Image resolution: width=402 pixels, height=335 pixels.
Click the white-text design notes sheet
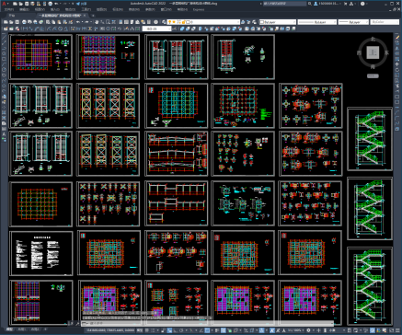[41, 253]
